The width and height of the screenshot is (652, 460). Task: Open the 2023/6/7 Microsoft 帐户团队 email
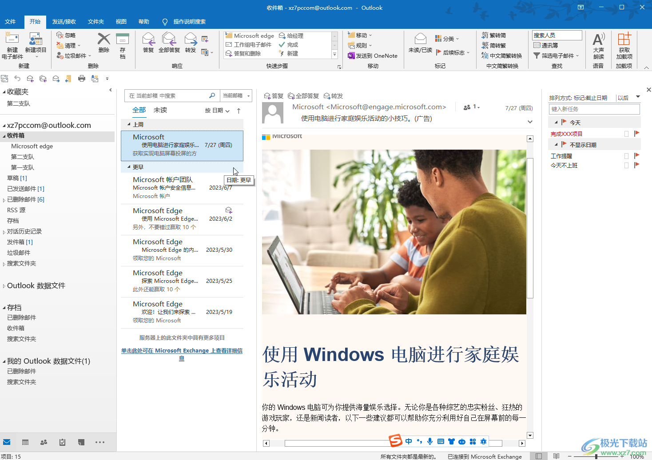click(182, 188)
